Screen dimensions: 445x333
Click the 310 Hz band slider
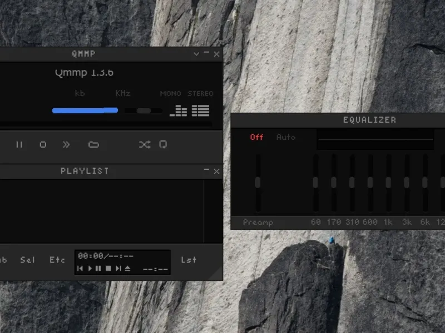point(352,183)
